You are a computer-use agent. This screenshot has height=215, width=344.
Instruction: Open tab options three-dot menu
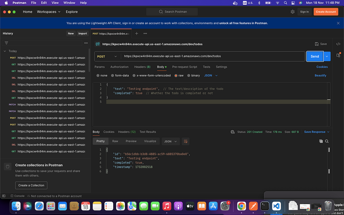(x=145, y=33)
